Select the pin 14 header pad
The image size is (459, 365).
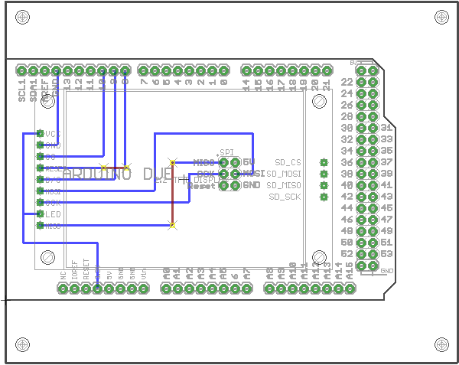[246, 70]
